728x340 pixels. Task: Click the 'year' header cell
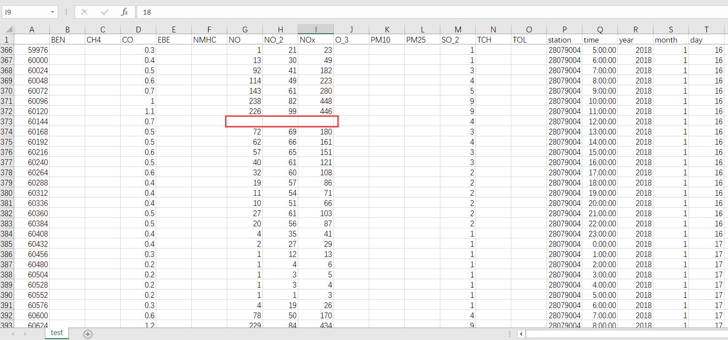pyautogui.click(x=635, y=40)
